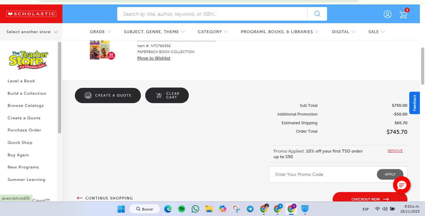The image size is (425, 216).
Task: Click the book collection thumbnail
Action: pyautogui.click(x=102, y=50)
